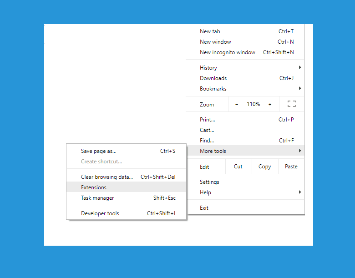
Task: Open a New tab from menu
Action: [245, 31]
